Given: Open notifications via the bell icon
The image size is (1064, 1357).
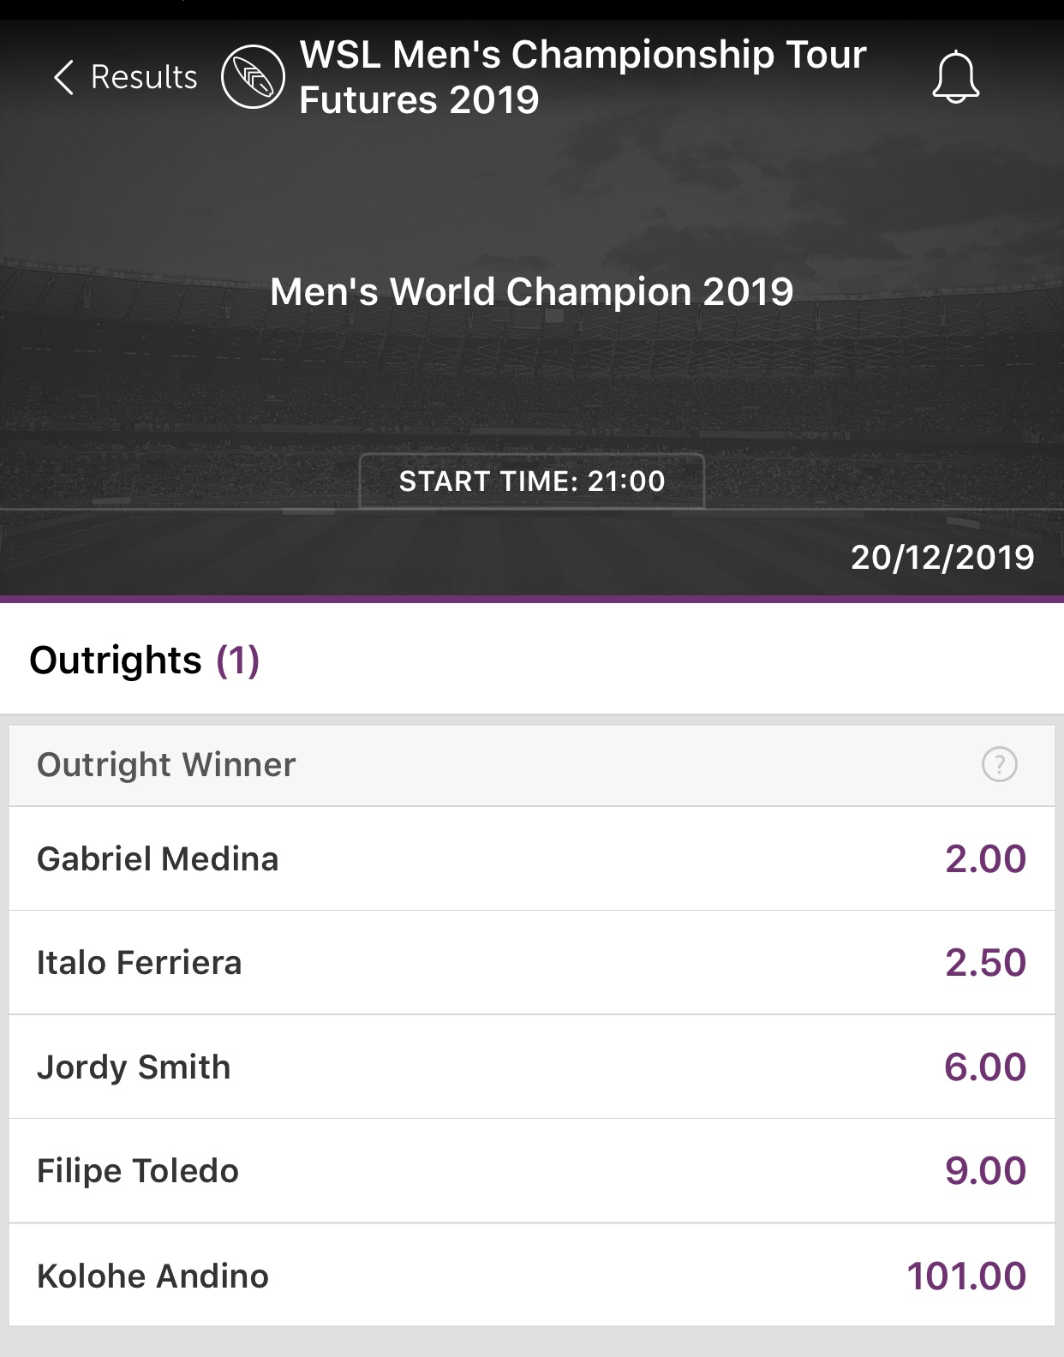Looking at the screenshot, I should tap(955, 77).
